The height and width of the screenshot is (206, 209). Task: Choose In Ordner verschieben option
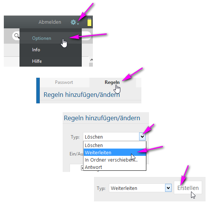[115, 160]
